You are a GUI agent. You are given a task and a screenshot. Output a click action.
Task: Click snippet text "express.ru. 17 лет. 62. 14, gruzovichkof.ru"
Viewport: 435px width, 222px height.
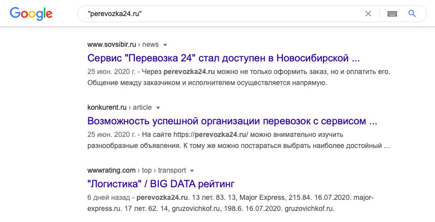click(x=155, y=208)
